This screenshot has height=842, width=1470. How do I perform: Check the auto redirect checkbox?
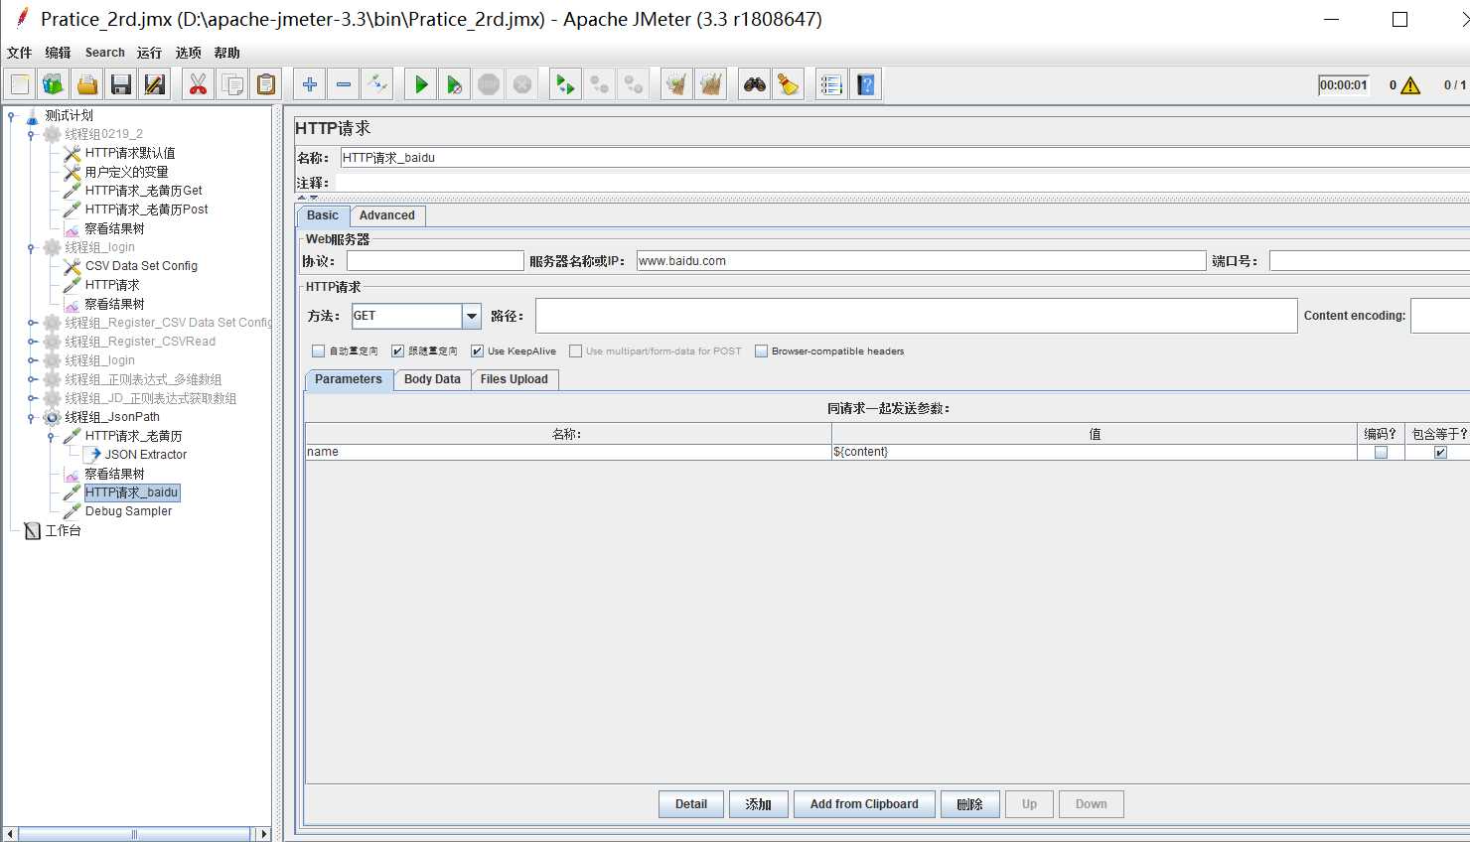coord(318,351)
